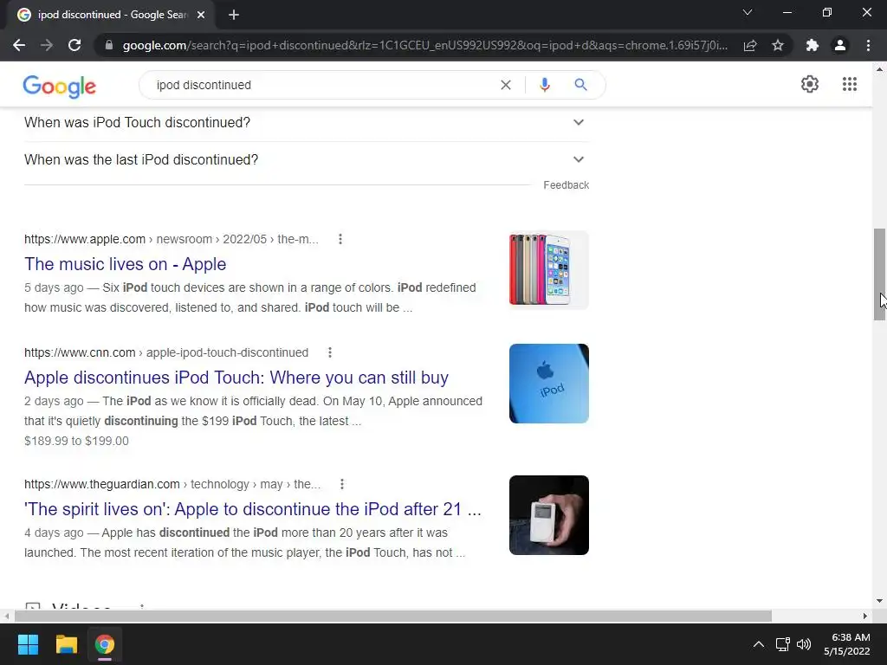The height and width of the screenshot is (665, 887).
Task: View site information lock icon
Action: coord(109,45)
